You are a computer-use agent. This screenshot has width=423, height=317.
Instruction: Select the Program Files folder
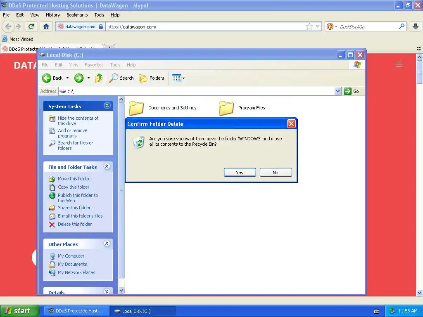pos(242,108)
